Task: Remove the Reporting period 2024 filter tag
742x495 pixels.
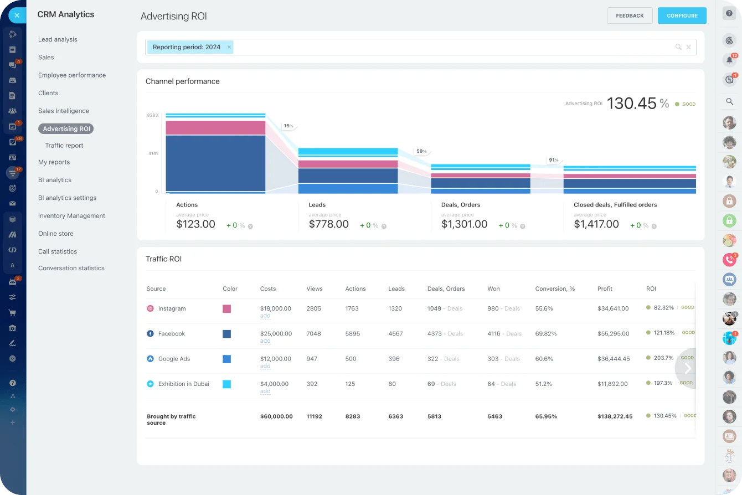Action: [229, 47]
